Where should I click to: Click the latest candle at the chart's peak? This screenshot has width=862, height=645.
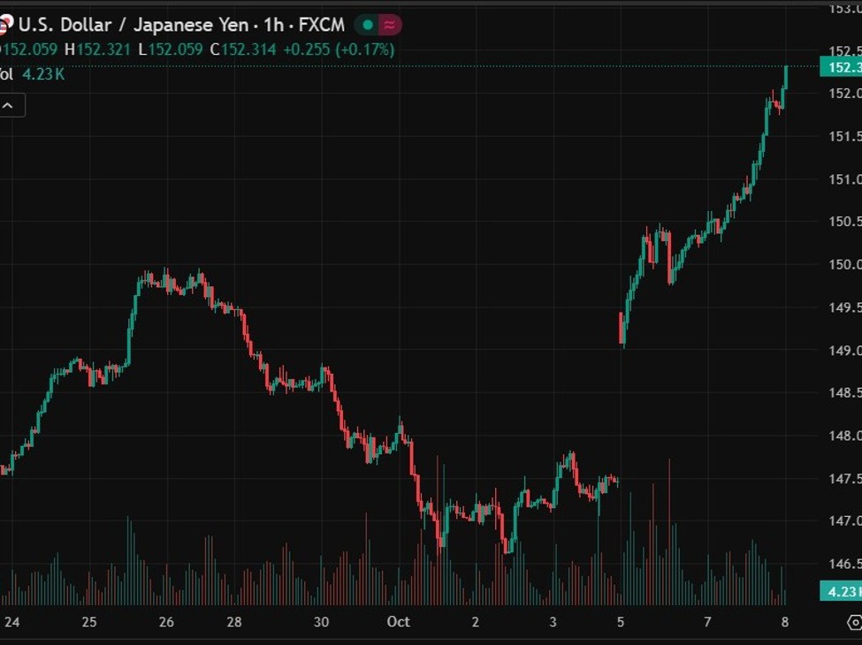click(786, 78)
